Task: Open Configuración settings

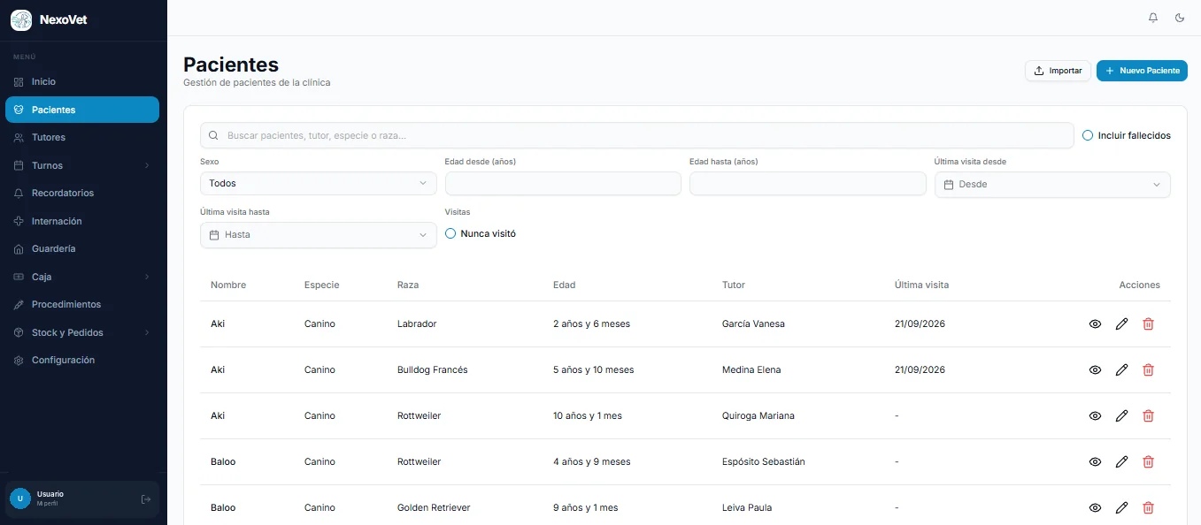Action: pyautogui.click(x=82, y=361)
